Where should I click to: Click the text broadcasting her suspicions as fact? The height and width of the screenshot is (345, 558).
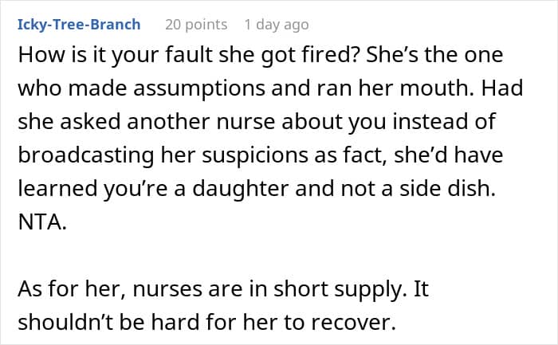click(x=202, y=155)
